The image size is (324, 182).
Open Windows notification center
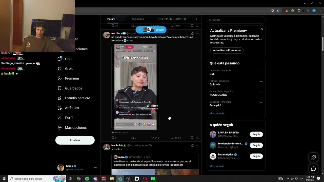318,179
